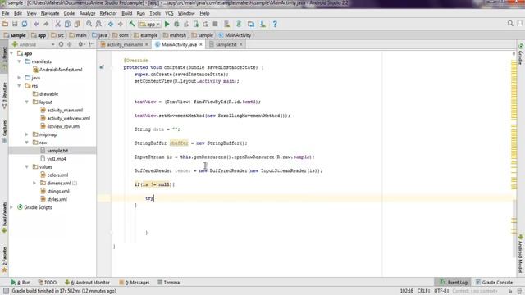Click the Undo arrow icon
525x295 pixels.
pos(36,24)
